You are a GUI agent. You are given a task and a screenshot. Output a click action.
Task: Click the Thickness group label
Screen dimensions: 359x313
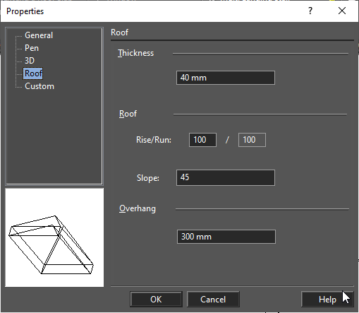pyautogui.click(x=136, y=53)
